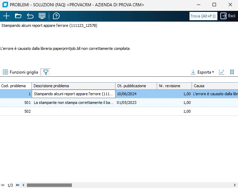Maximize the FAQ window
Viewport: 238px width, 188px height.
214,5
